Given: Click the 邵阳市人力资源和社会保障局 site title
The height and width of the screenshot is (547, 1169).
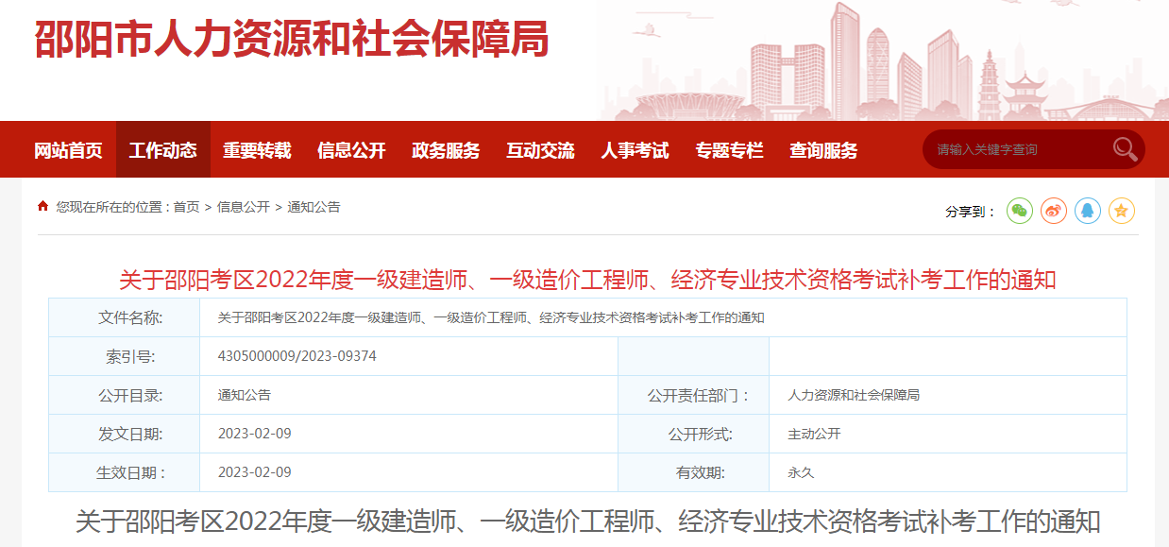Looking at the screenshot, I should 292,40.
